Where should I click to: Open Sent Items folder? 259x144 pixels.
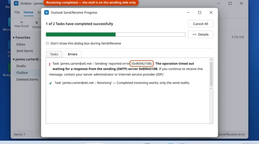[x=25, y=51]
